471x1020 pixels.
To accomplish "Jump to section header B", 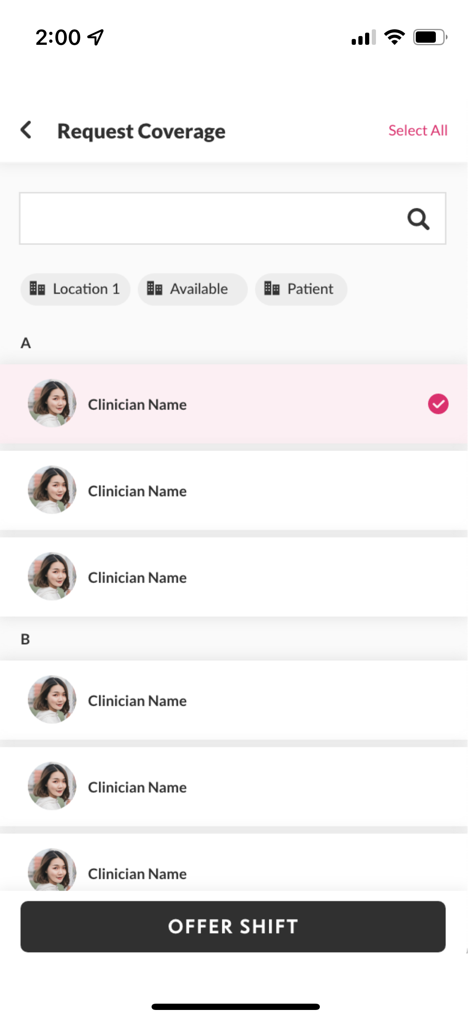I will [x=25, y=639].
